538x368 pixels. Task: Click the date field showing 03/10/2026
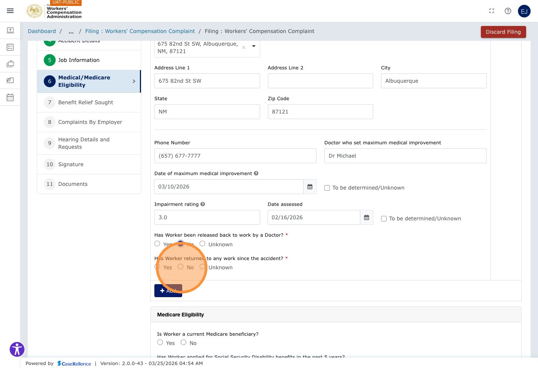229,187
